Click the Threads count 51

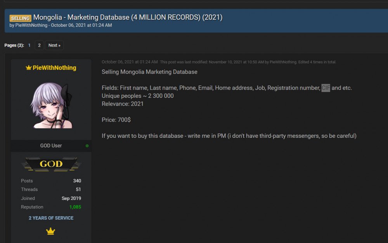[78, 189]
